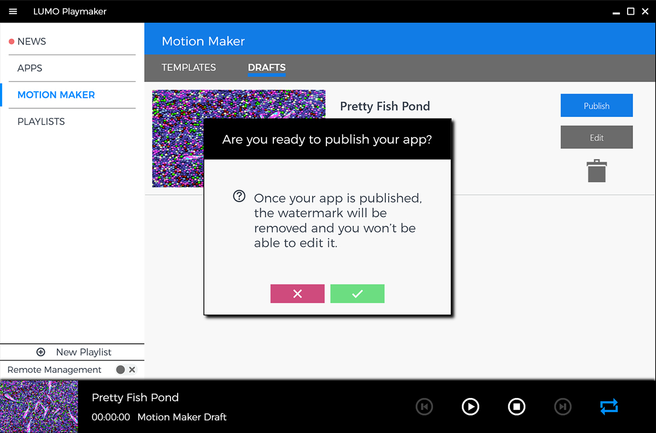Skip to previous track
The image size is (656, 433).
424,406
